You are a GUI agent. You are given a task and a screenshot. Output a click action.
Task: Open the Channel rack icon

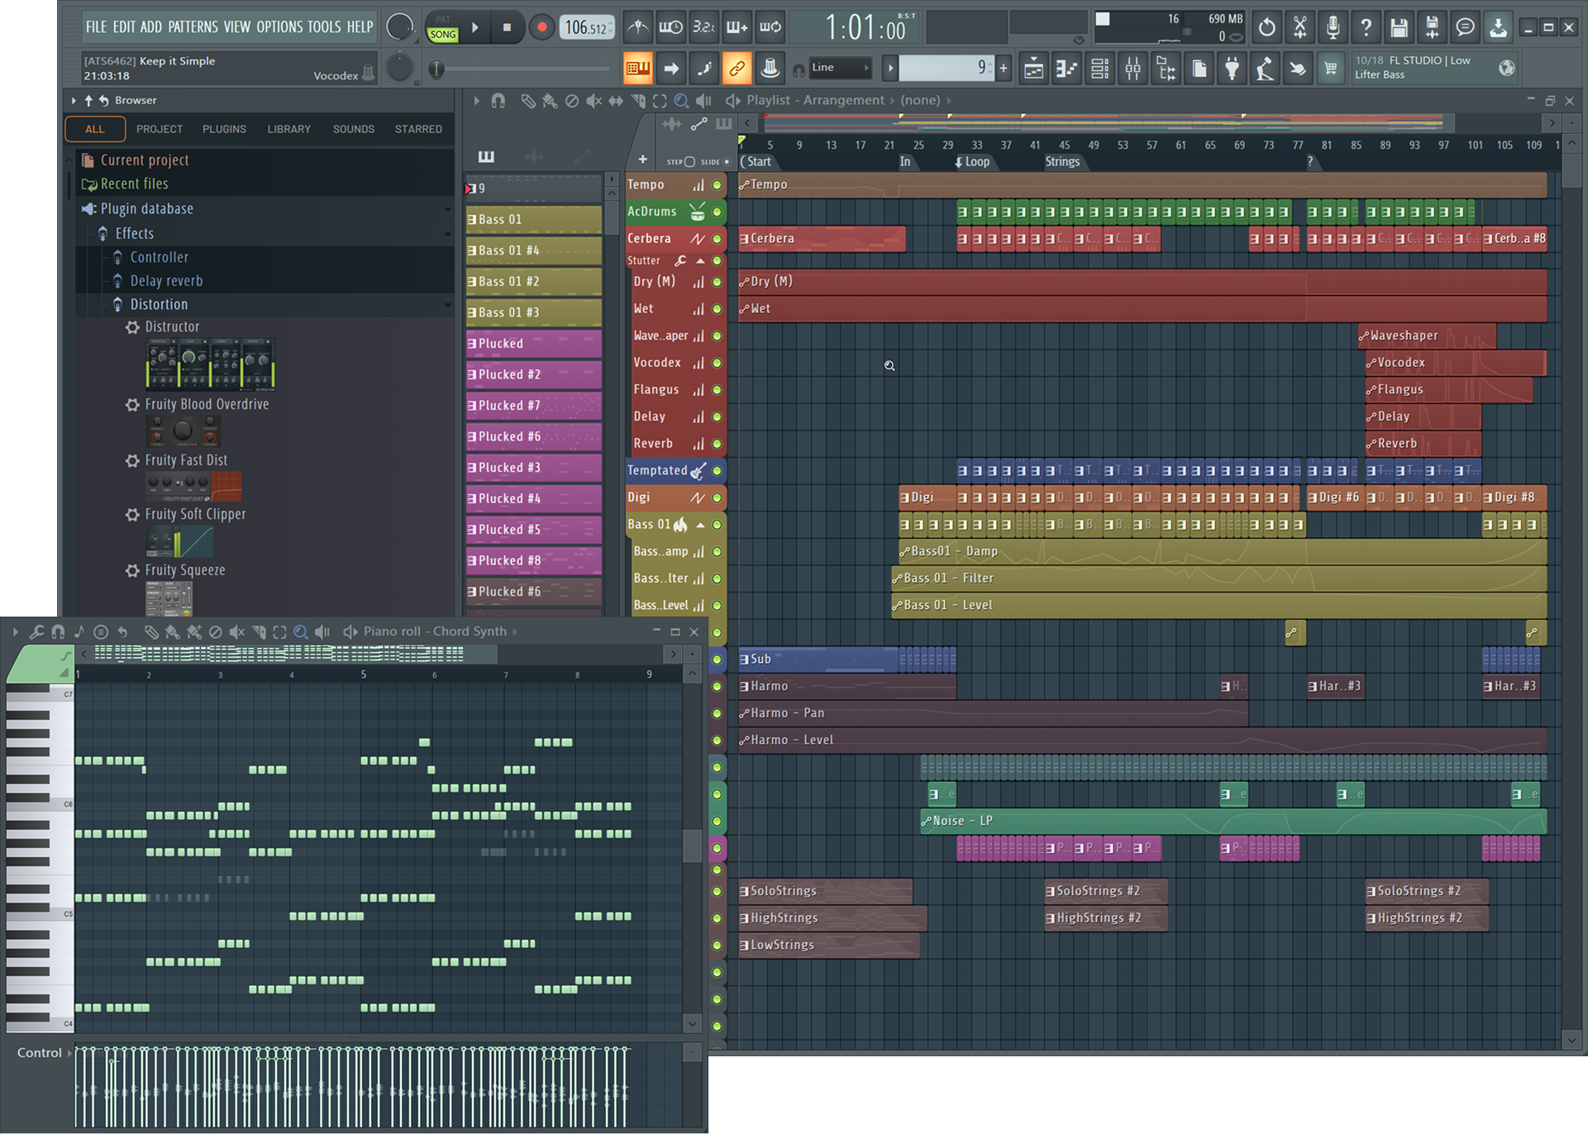1099,69
